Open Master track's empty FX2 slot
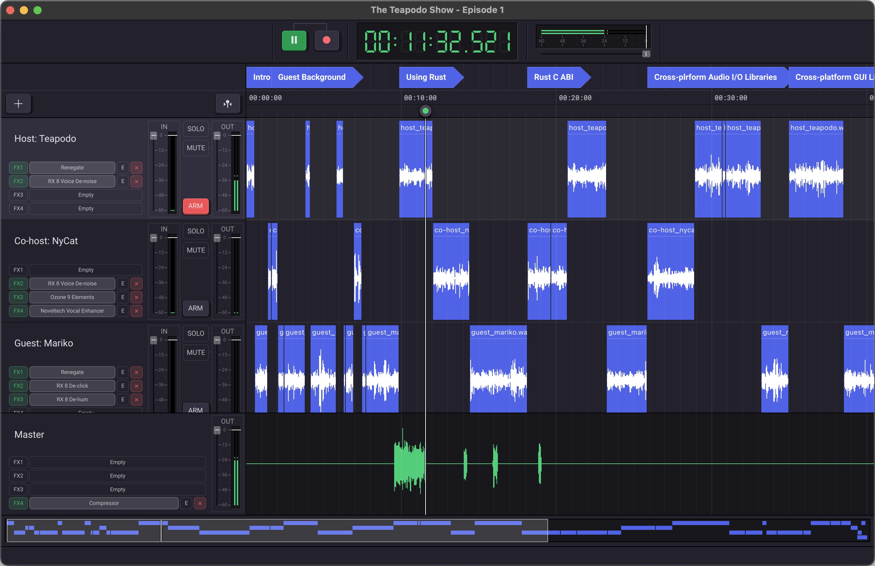The width and height of the screenshot is (875, 566). click(x=117, y=476)
